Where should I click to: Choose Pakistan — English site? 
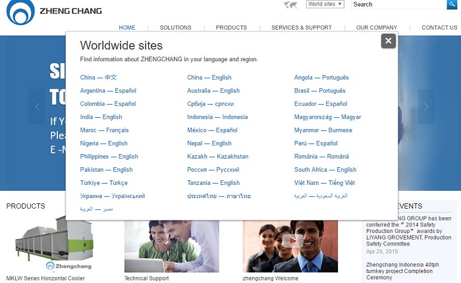[x=107, y=170]
